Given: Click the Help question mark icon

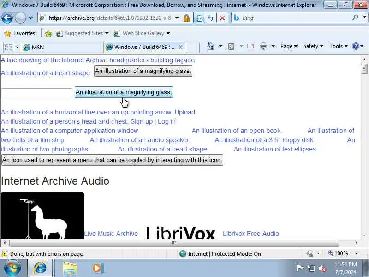Looking at the screenshot, I should point(355,46).
